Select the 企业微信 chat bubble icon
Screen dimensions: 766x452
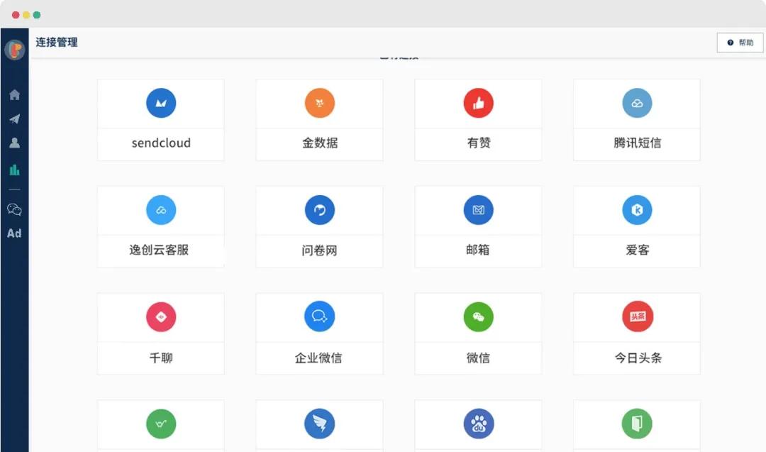point(319,316)
